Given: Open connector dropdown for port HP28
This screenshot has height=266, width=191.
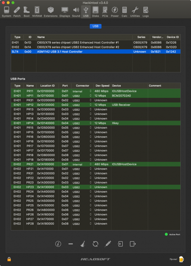Looking at the screenshot, I should [82, 224].
